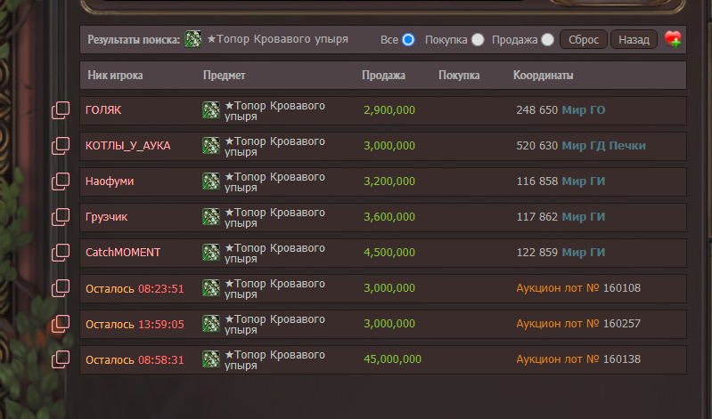Click the copy icon beside Грузчик

(61, 217)
